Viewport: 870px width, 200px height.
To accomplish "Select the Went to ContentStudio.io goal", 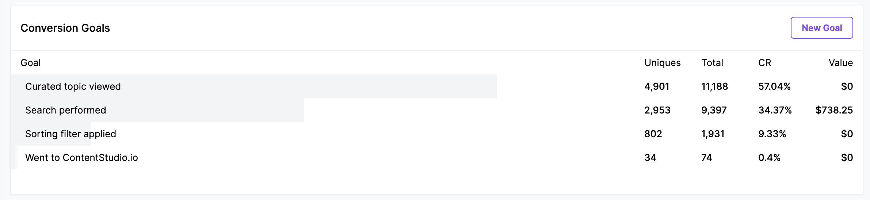I will click(81, 158).
